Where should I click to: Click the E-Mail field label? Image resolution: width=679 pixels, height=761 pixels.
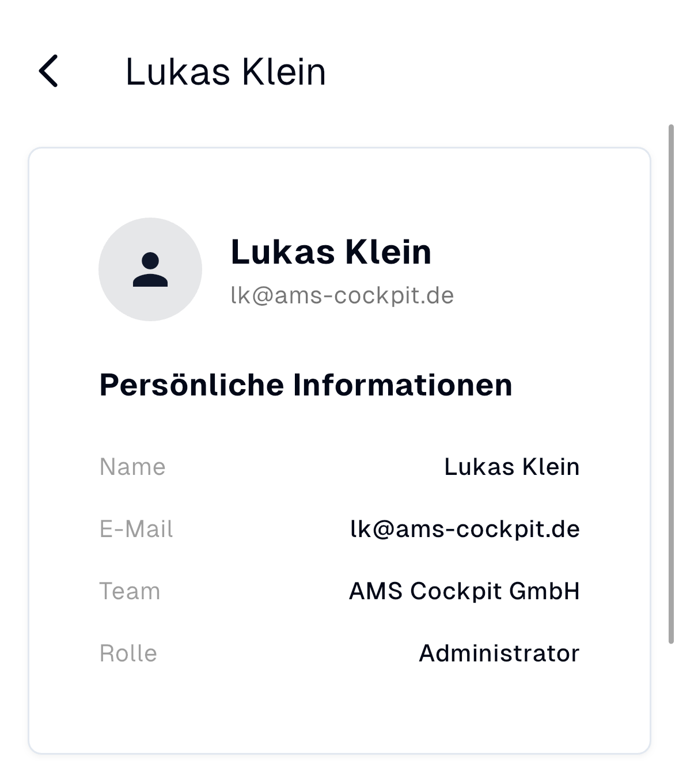coord(136,529)
